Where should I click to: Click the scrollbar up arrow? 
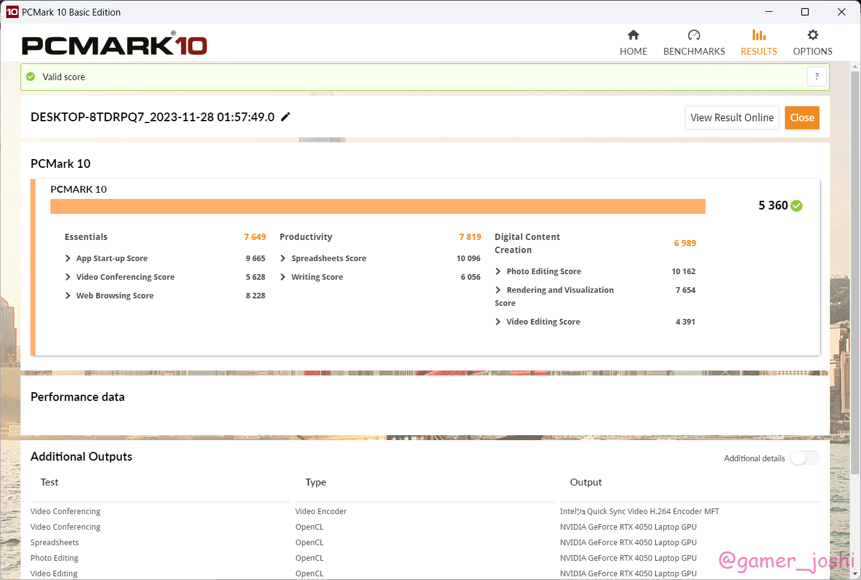pyautogui.click(x=855, y=66)
